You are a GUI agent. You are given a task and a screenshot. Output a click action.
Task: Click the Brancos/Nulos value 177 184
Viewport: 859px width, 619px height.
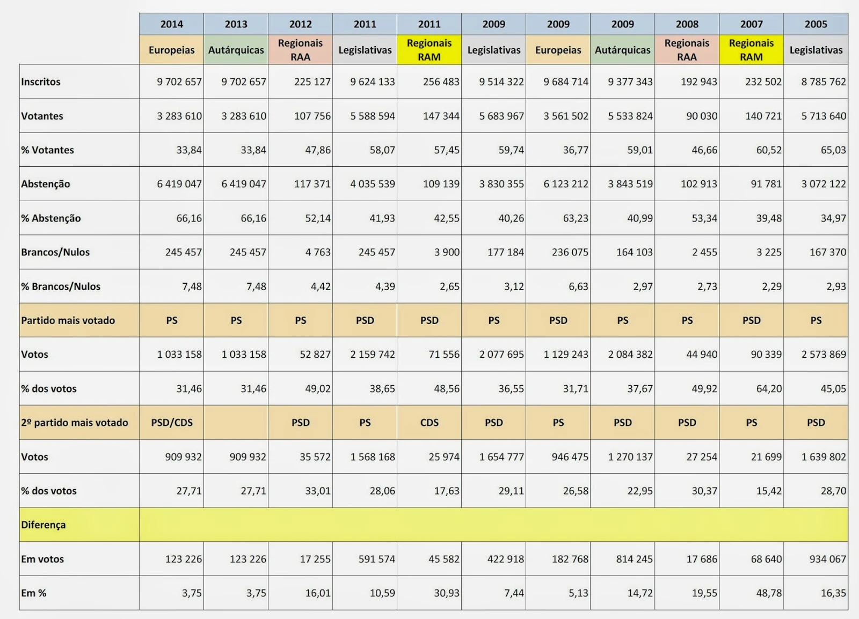tap(506, 252)
